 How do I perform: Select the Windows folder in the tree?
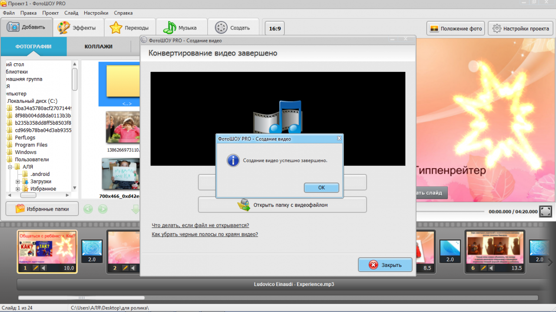26,152
